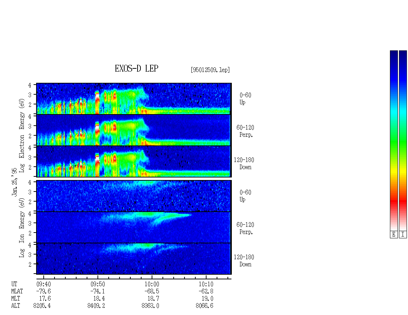This screenshot has width=408, height=315.
Task: Click the ion 120-180 Down pitch angle label
Action: (244, 261)
